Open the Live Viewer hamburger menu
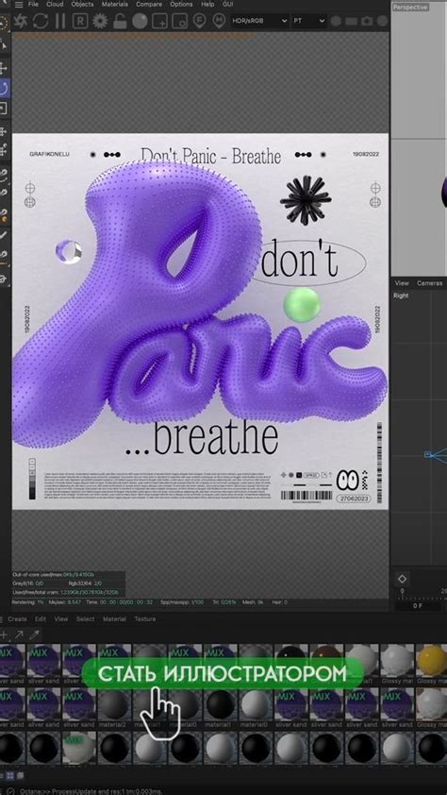Screen dimensions: 447x795 [x=19, y=5]
